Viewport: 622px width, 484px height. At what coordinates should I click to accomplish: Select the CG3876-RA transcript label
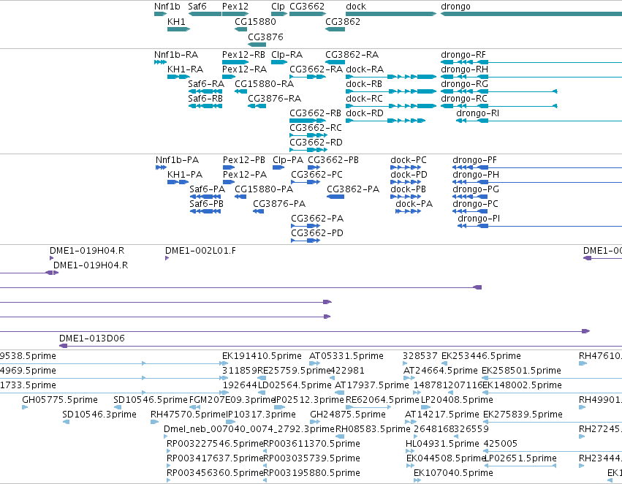coord(275,99)
